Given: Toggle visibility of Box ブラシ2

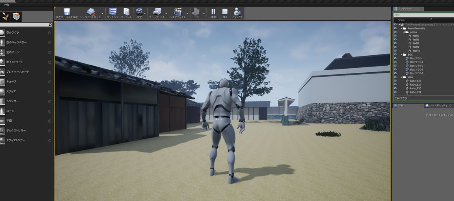Looking at the screenshot, I should (x=395, y=62).
